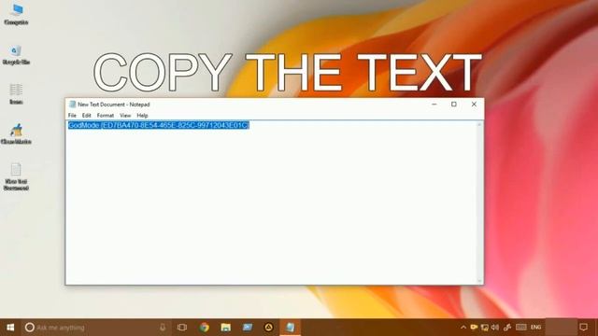Select the Recycle Bin desktop icon

(16, 54)
